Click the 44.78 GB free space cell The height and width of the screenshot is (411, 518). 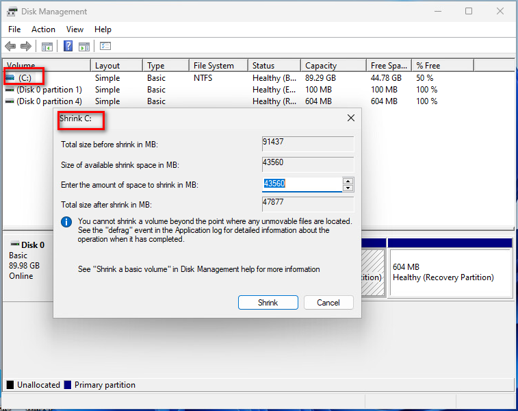(386, 78)
